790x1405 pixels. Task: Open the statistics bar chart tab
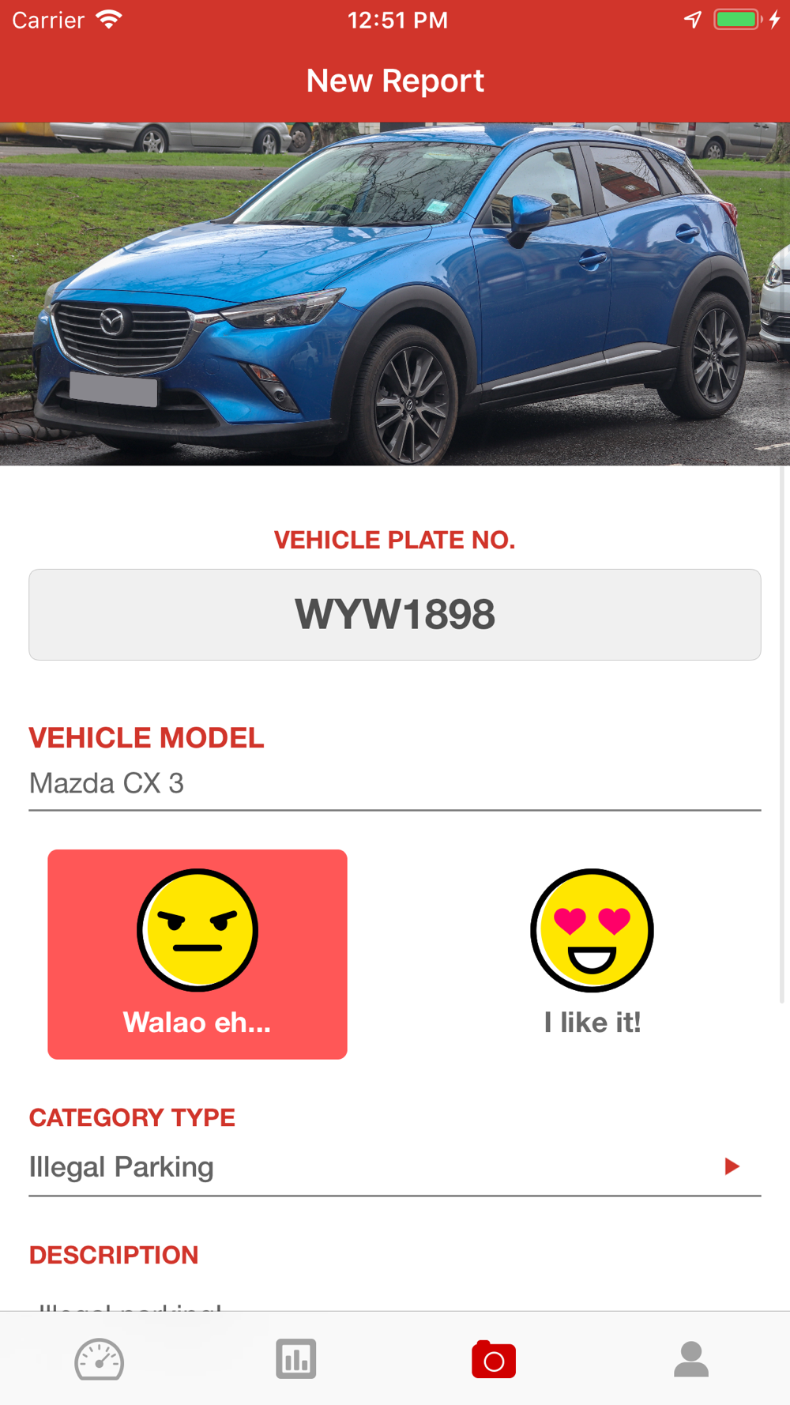pyautogui.click(x=296, y=1359)
